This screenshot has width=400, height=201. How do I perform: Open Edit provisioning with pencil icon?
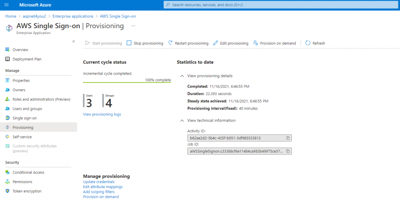coord(230,43)
